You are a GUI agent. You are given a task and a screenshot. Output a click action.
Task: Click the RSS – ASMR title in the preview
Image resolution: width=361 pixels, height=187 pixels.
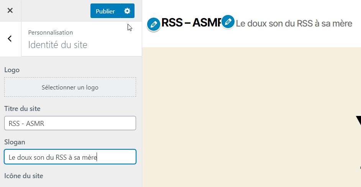[191, 23]
